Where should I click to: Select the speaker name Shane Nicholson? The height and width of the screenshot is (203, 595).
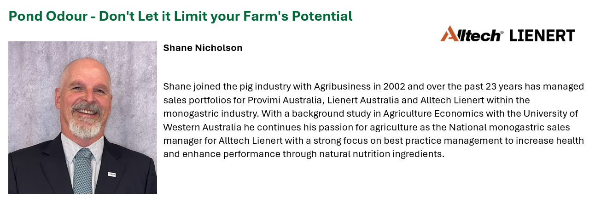click(203, 48)
